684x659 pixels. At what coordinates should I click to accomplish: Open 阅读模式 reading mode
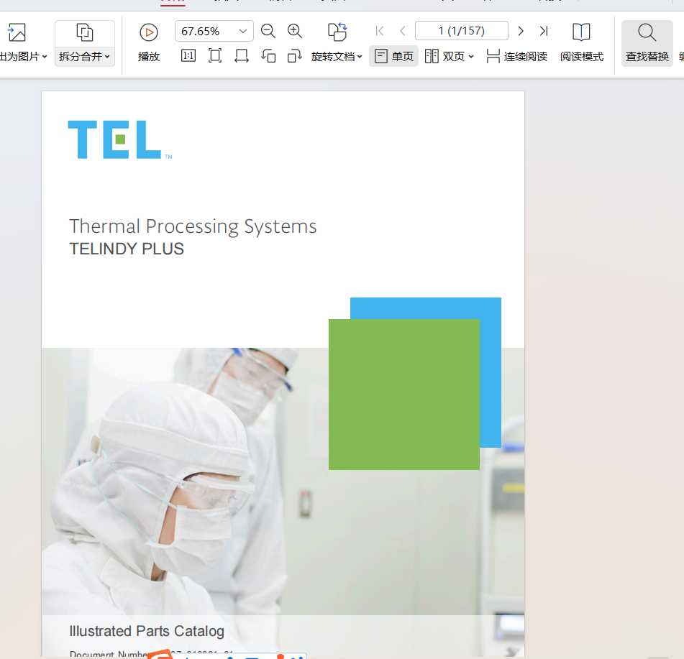click(x=581, y=43)
